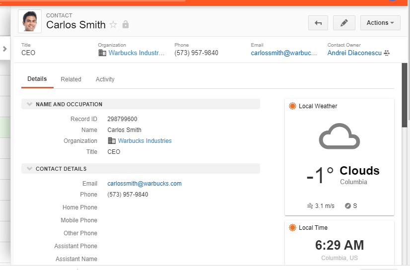Screen dimensions: 410x270
Task: Click the Local Time sun icon
Action: coord(292,227)
